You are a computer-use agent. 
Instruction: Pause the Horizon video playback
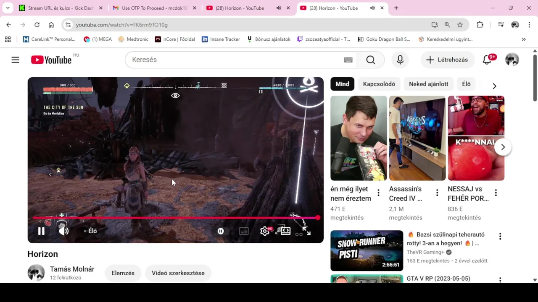(x=41, y=231)
